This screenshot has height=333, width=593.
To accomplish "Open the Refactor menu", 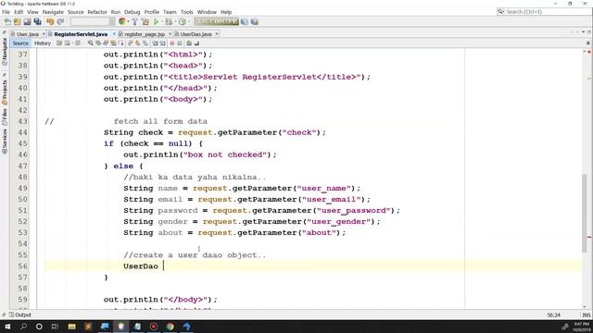I will (97, 12).
